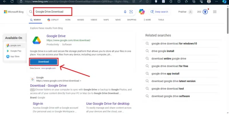The image size is (229, 114).
Task: Open the Extensions puzzle icon
Action: (171, 1)
